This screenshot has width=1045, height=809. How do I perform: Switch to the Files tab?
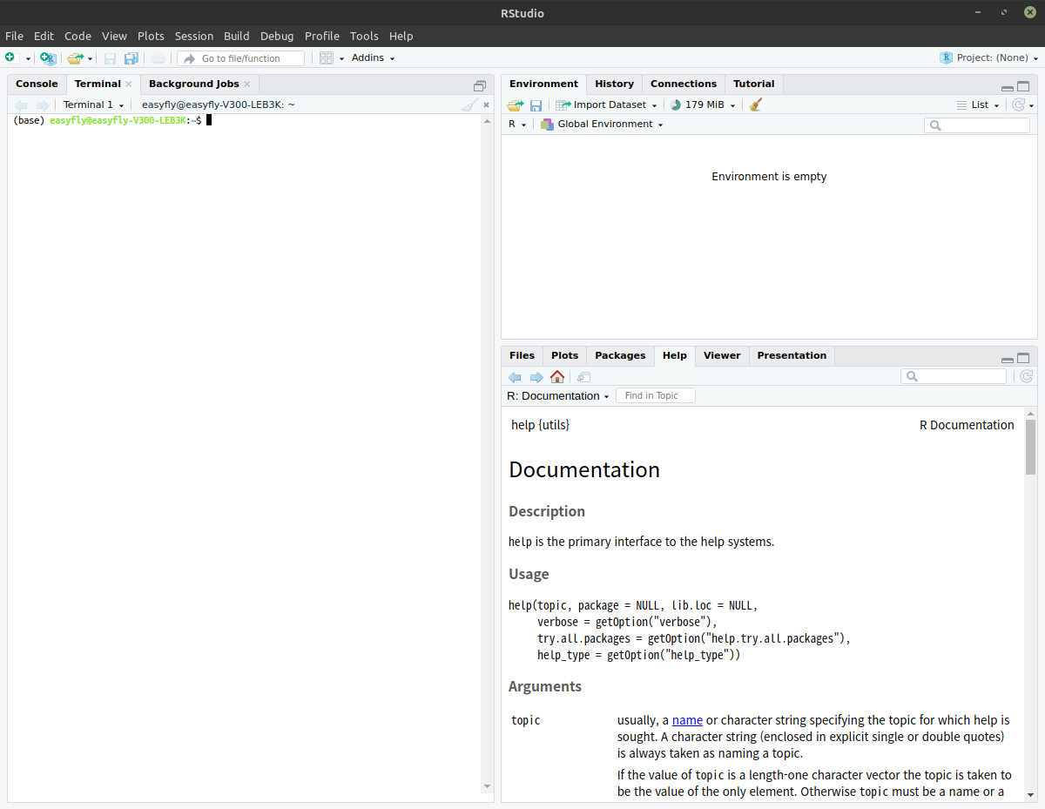click(522, 355)
